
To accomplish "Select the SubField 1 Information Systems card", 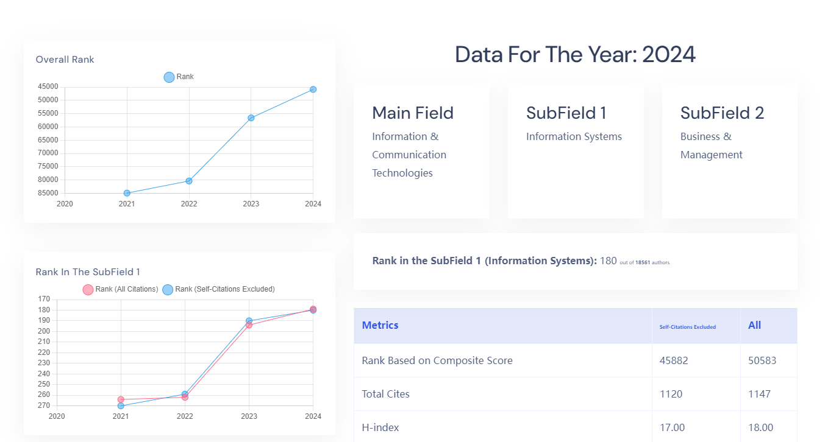I will pos(575,151).
